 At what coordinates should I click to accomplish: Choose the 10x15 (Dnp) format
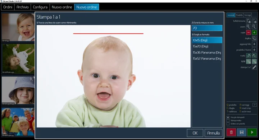[207, 40]
